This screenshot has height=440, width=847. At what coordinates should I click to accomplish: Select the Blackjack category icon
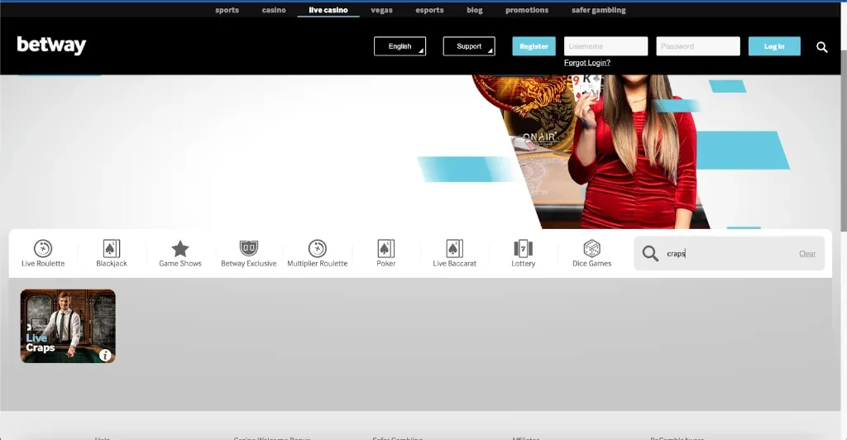click(112, 249)
